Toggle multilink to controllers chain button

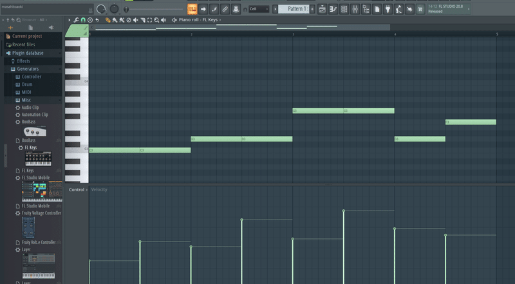pyautogui.click(x=225, y=9)
